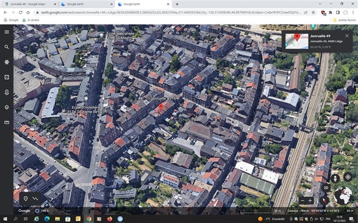Screen dimensions: 358x223
Task: Open the Map Style layers icon
Action: click(x=7, y=107)
